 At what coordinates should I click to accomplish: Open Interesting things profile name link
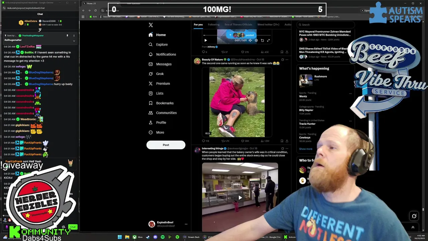pos(213,149)
